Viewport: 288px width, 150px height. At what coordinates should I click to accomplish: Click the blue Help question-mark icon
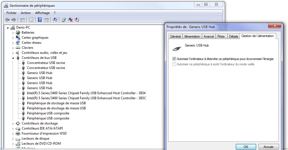pos(40,20)
